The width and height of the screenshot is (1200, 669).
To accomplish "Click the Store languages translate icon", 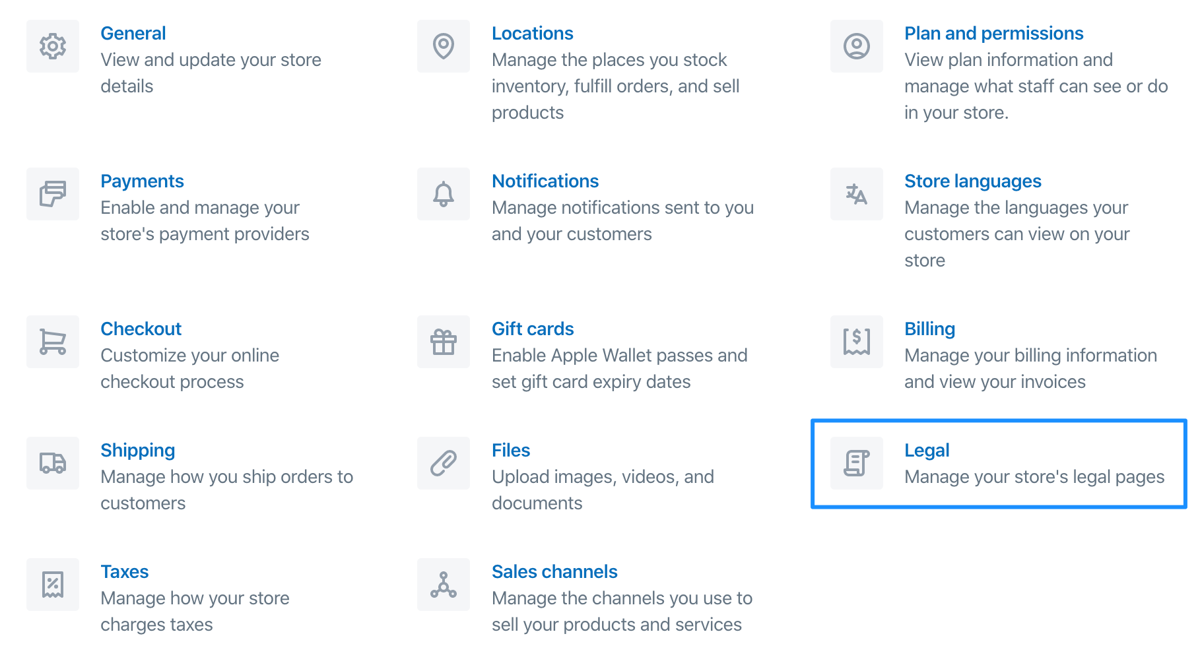I will pos(856,194).
